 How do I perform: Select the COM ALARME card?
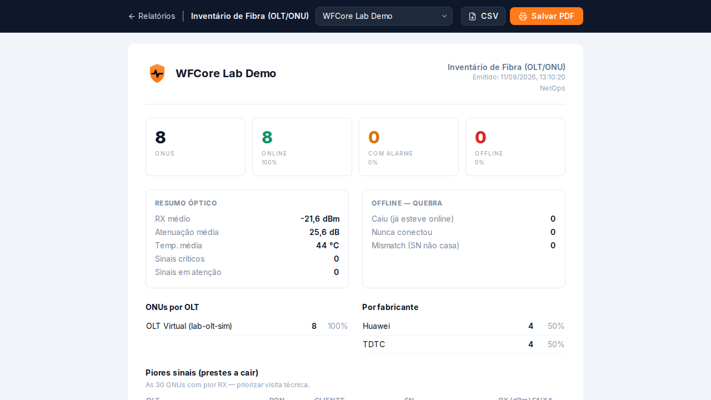(x=409, y=147)
